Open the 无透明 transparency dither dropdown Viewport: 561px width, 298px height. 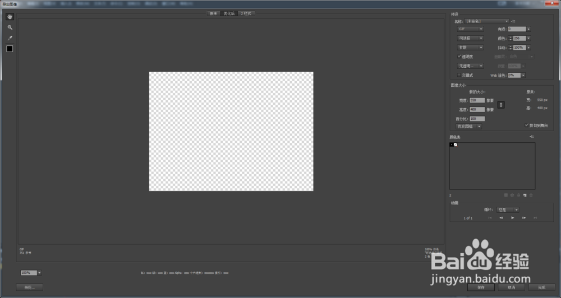[x=470, y=66]
